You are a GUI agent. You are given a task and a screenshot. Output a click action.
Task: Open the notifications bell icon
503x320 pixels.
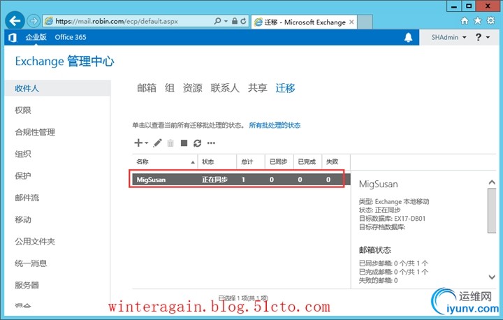408,38
